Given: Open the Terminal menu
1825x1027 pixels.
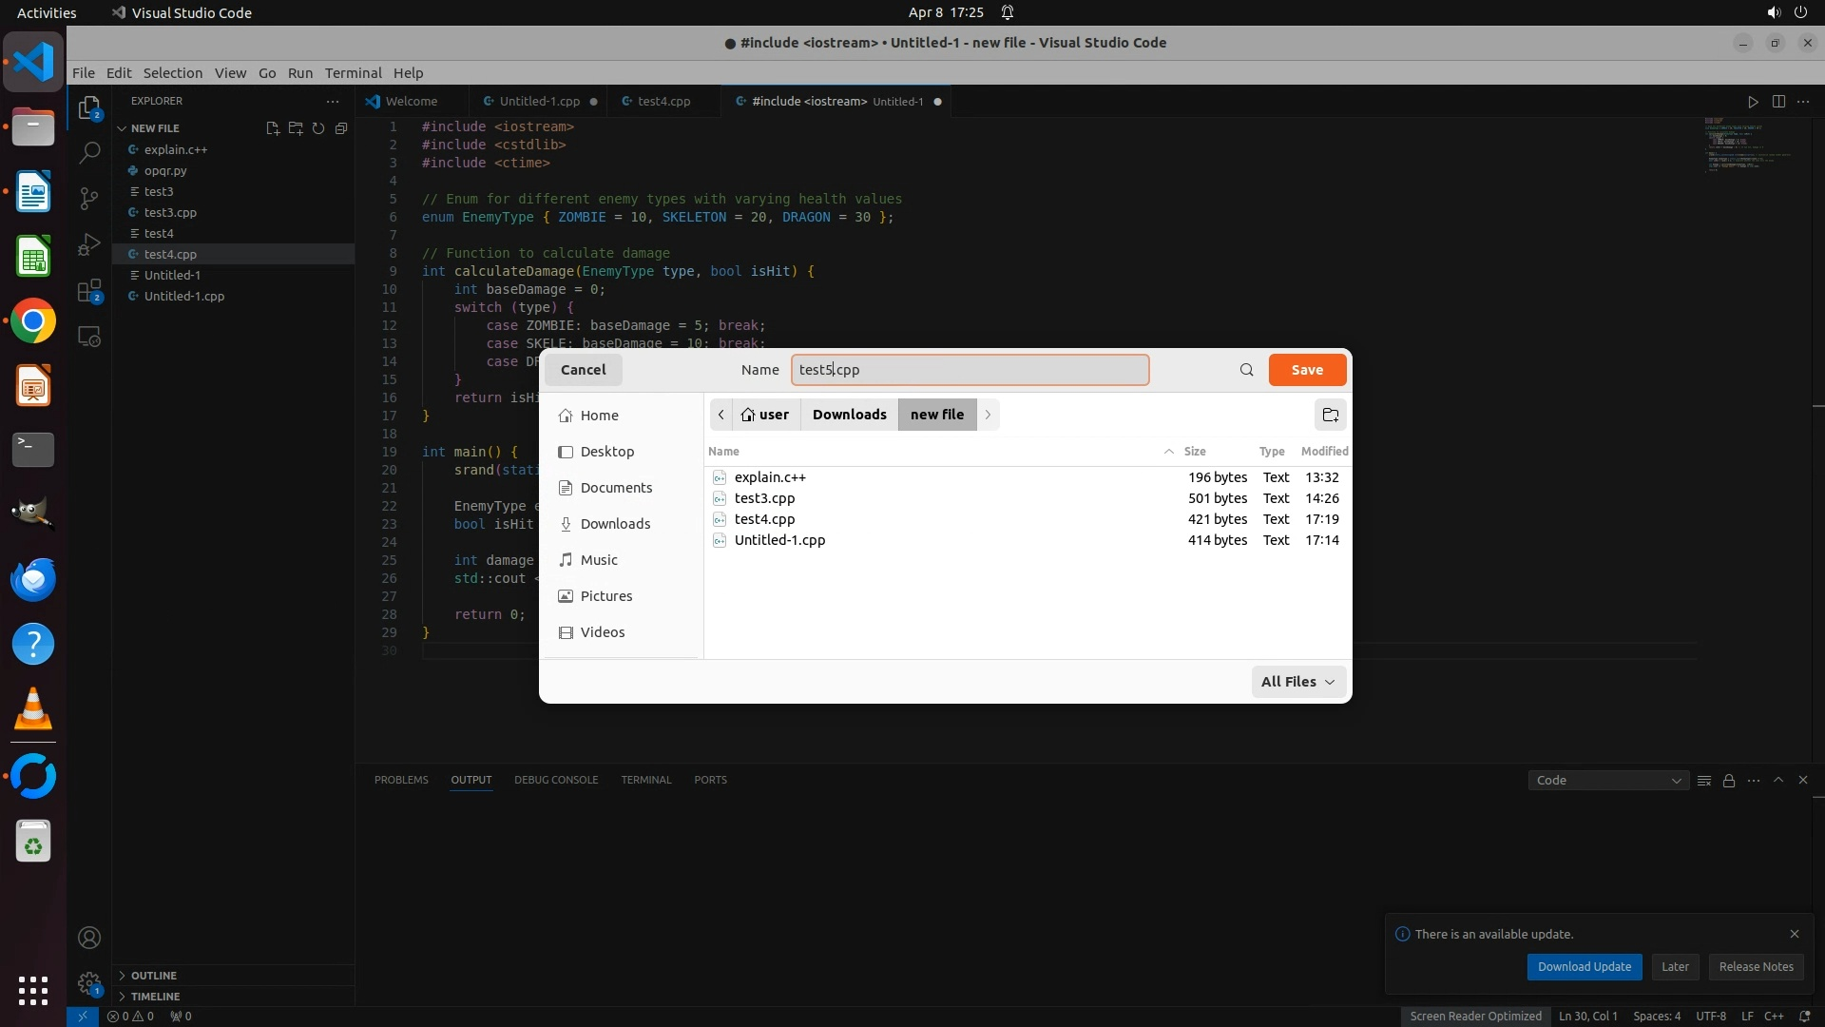Looking at the screenshot, I should [353, 73].
